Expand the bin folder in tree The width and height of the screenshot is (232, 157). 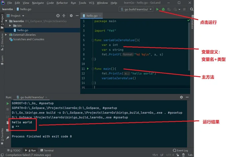click(x=10, y=26)
